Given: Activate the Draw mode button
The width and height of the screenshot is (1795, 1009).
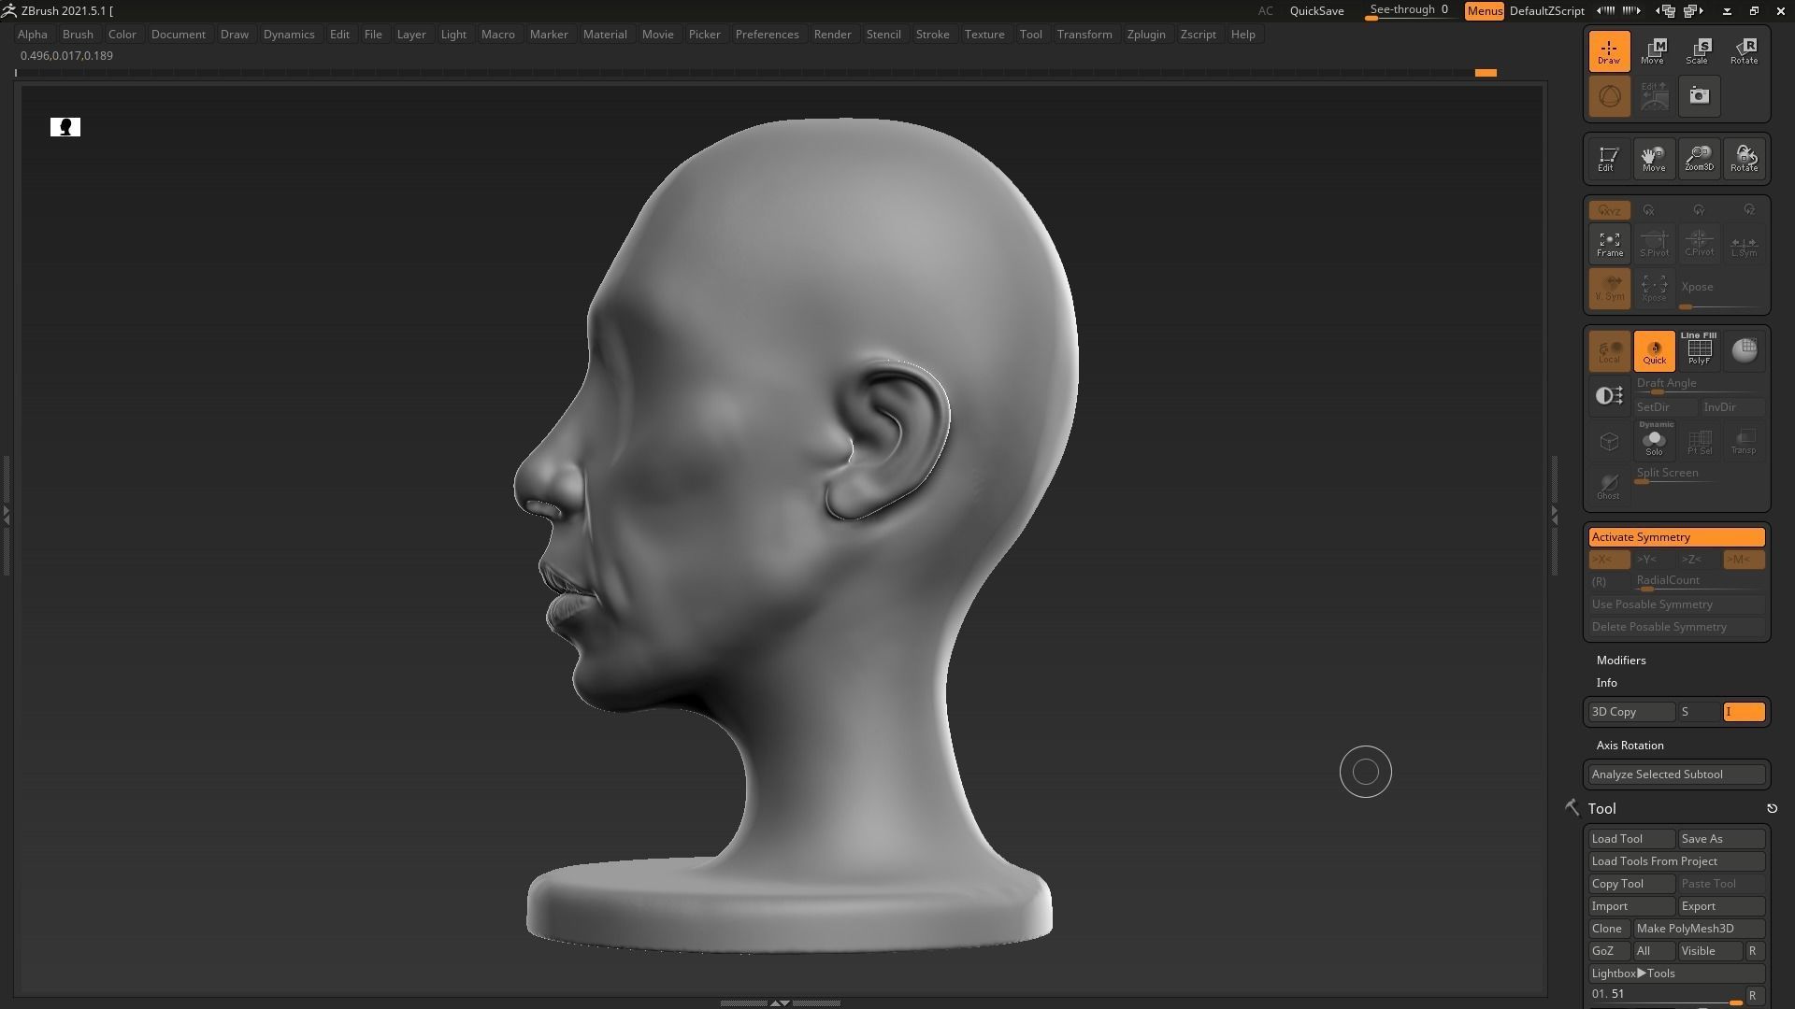Looking at the screenshot, I should coord(1609,50).
